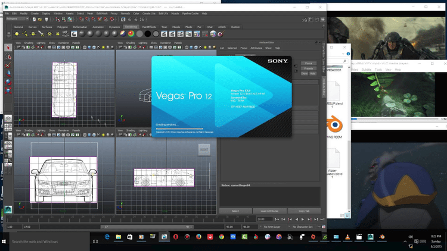The height and width of the screenshot is (251, 447).
Task: Click the Hide button in Attribute Editor
Action: coord(313,73)
